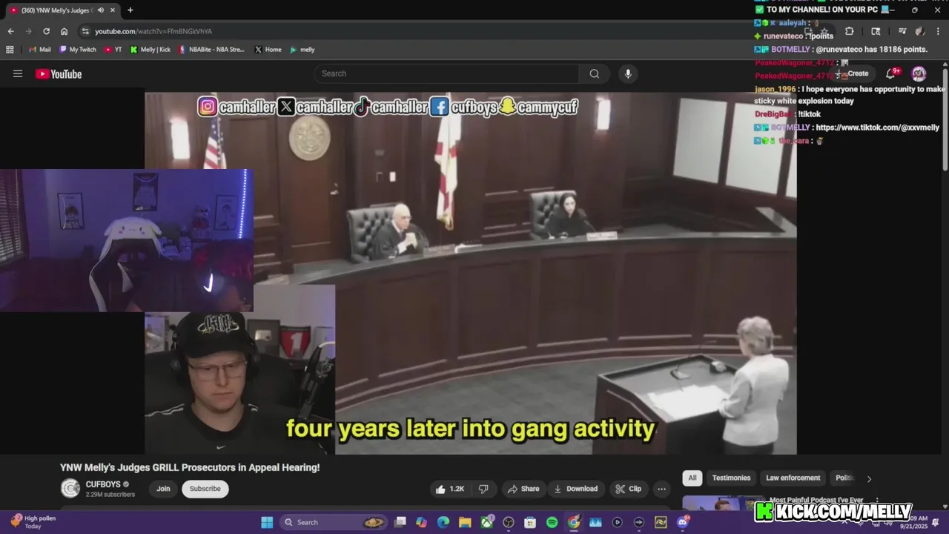Select the All filter chip
The width and height of the screenshot is (949, 534).
click(x=692, y=478)
